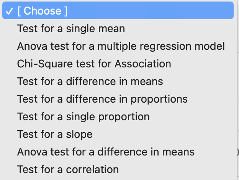Image resolution: width=239 pixels, height=180 pixels.
Task: Choose 'Test for a difference in proportions'
Action: pos(102,99)
